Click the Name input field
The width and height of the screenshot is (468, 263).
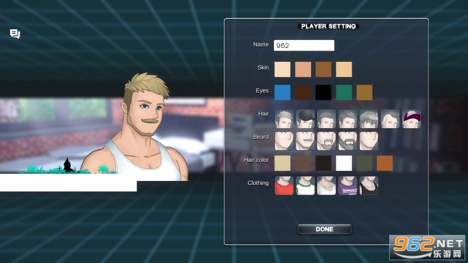point(304,46)
